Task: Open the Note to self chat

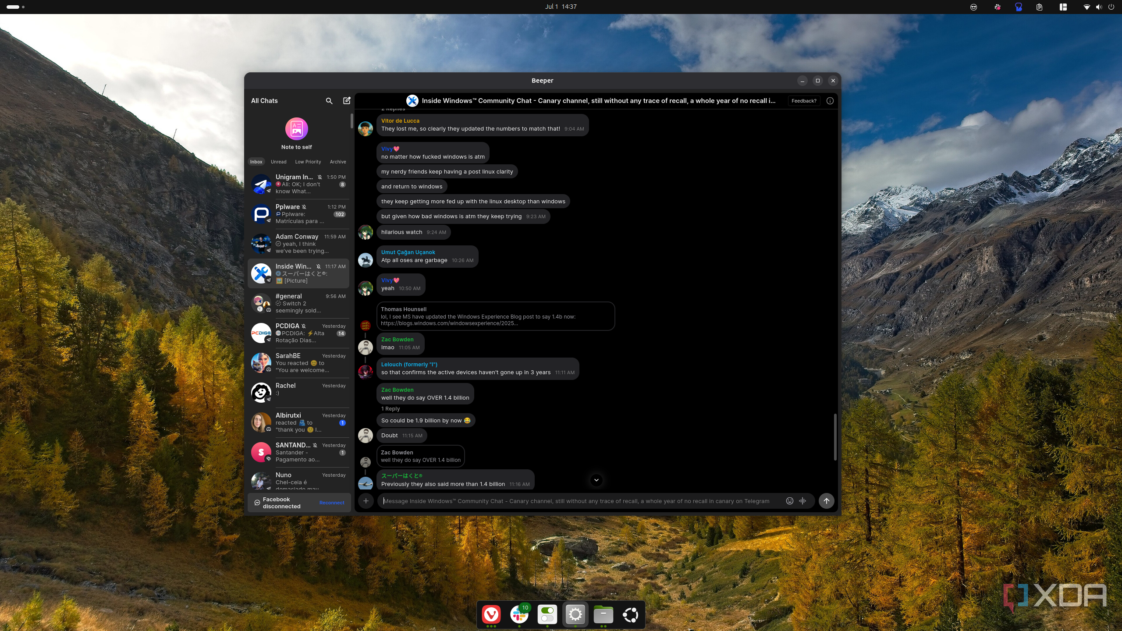Action: click(297, 134)
